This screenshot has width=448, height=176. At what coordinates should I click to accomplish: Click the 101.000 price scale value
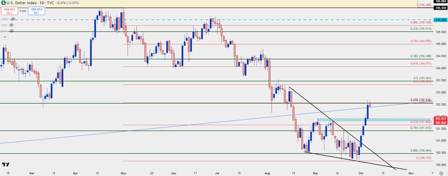(x=441, y=140)
